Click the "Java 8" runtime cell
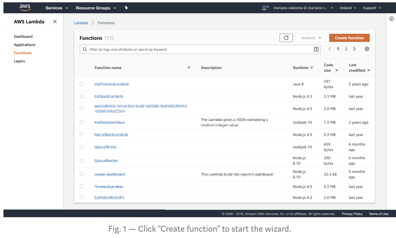This screenshot has width=396, height=238. [298, 84]
